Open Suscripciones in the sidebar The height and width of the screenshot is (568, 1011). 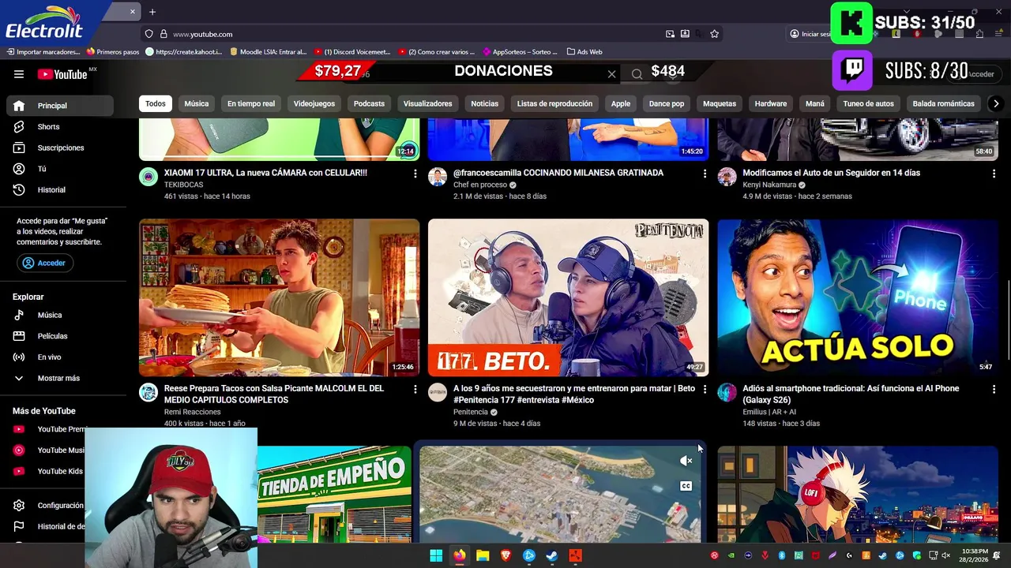coord(60,148)
